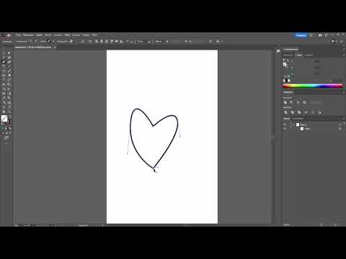Toggle visibility of the path sublayer
Viewport: 346px width, 259px height.
(285, 129)
